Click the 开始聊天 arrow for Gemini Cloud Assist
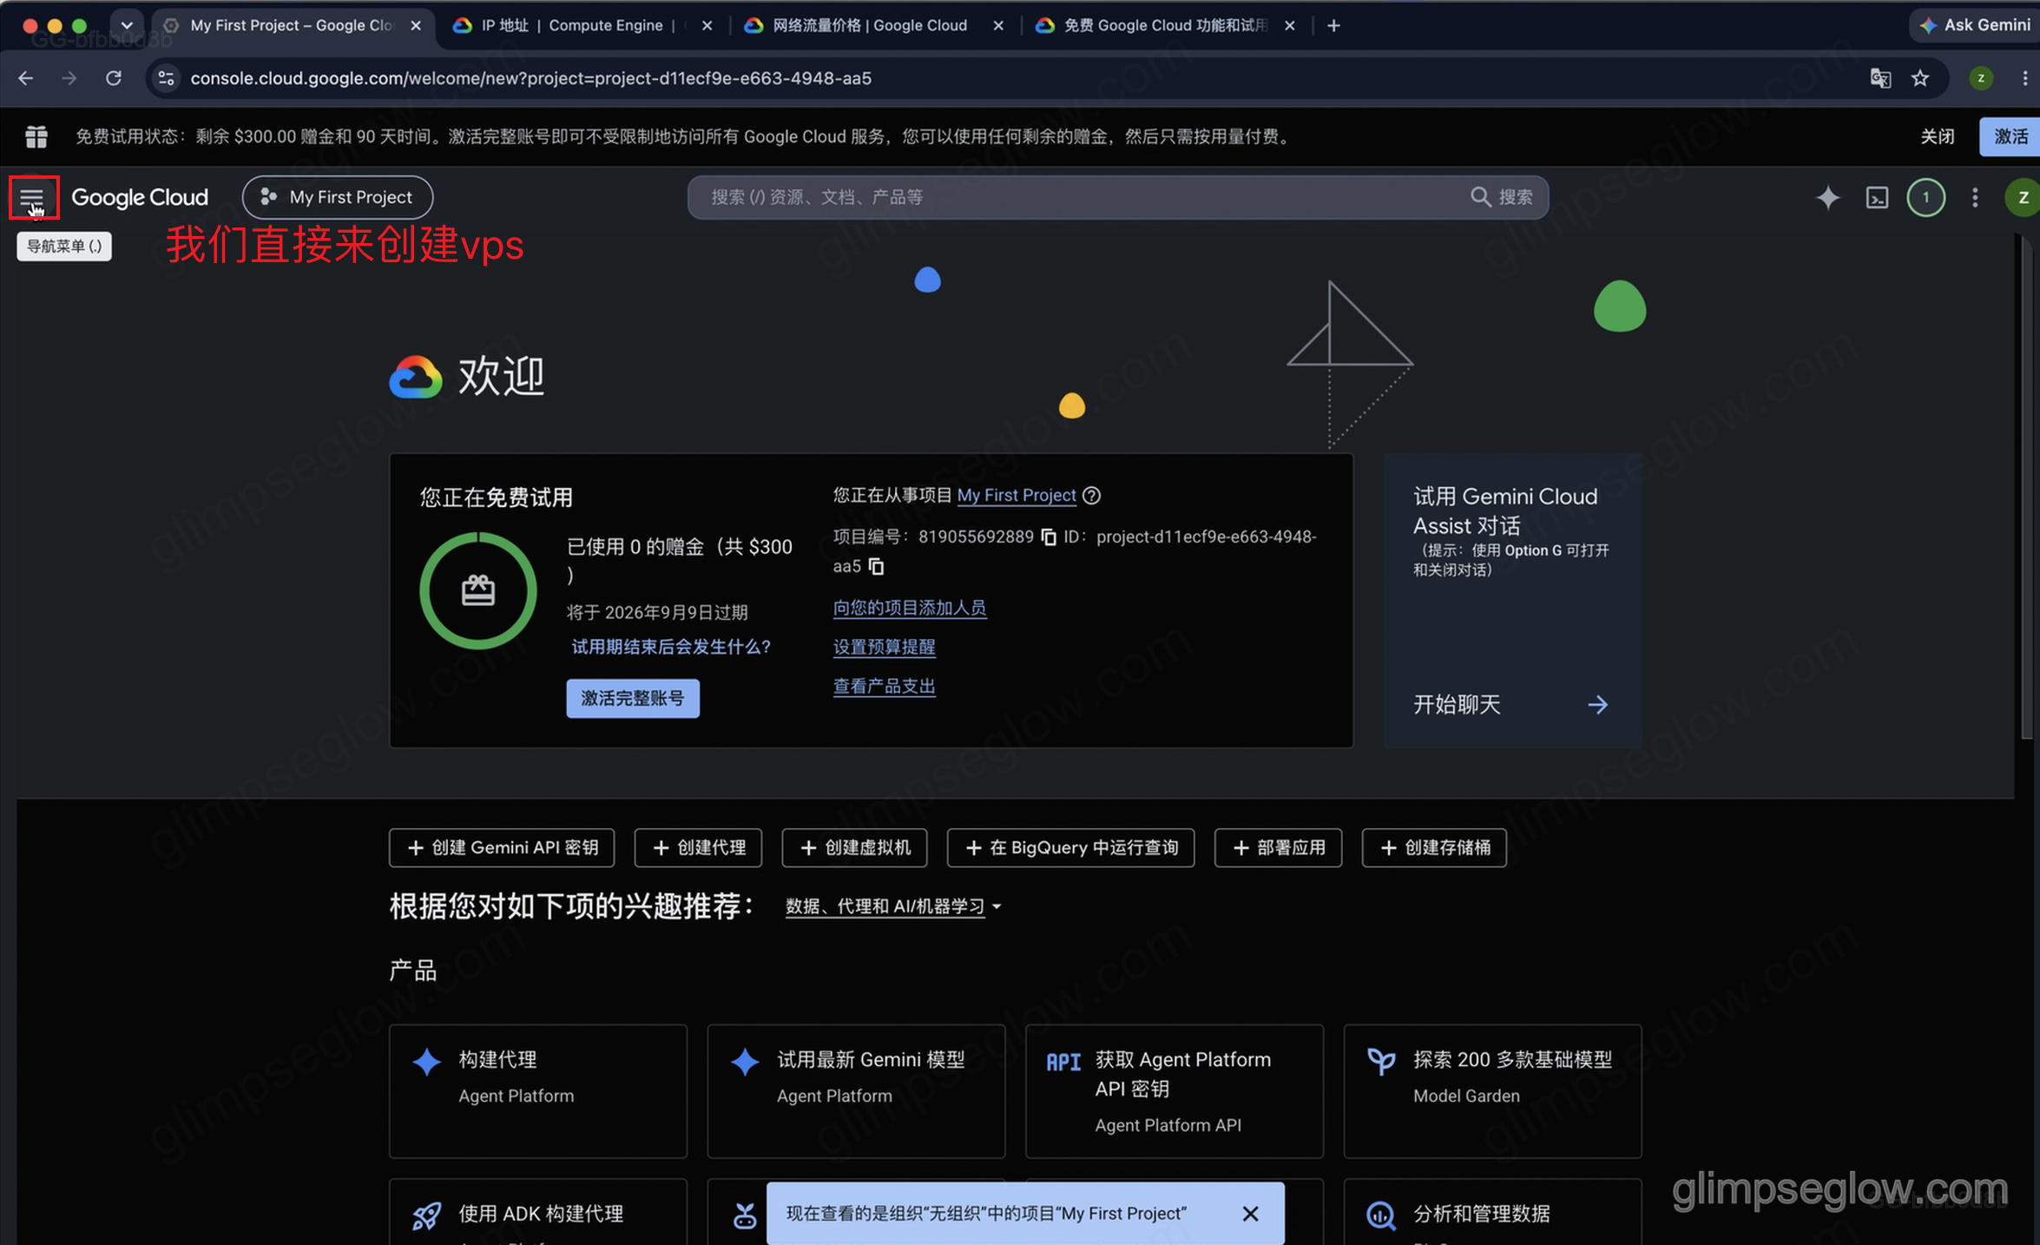This screenshot has height=1245, width=2040. pyautogui.click(x=1597, y=704)
